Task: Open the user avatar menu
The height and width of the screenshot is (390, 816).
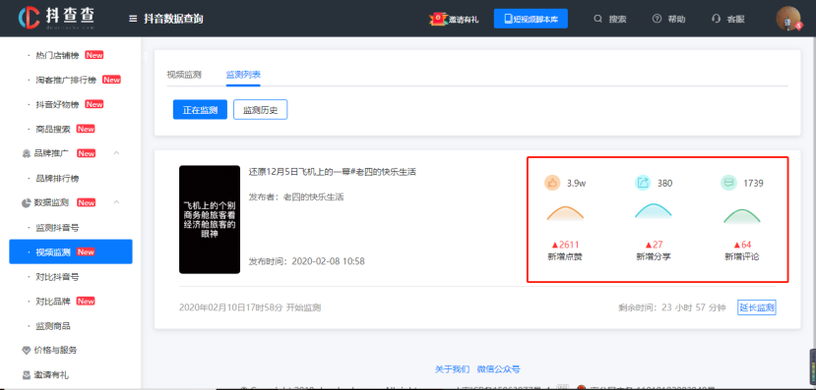Action: [x=787, y=19]
